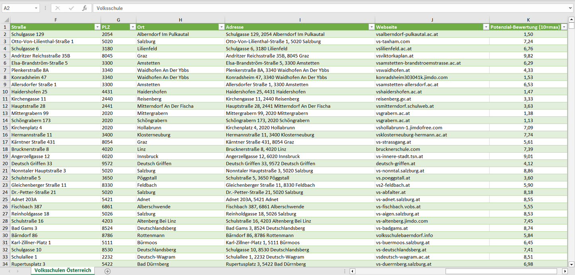Image resolution: width=575 pixels, height=275 pixels.
Task: Open the Webseite column filter dropdown
Action: 486,27
